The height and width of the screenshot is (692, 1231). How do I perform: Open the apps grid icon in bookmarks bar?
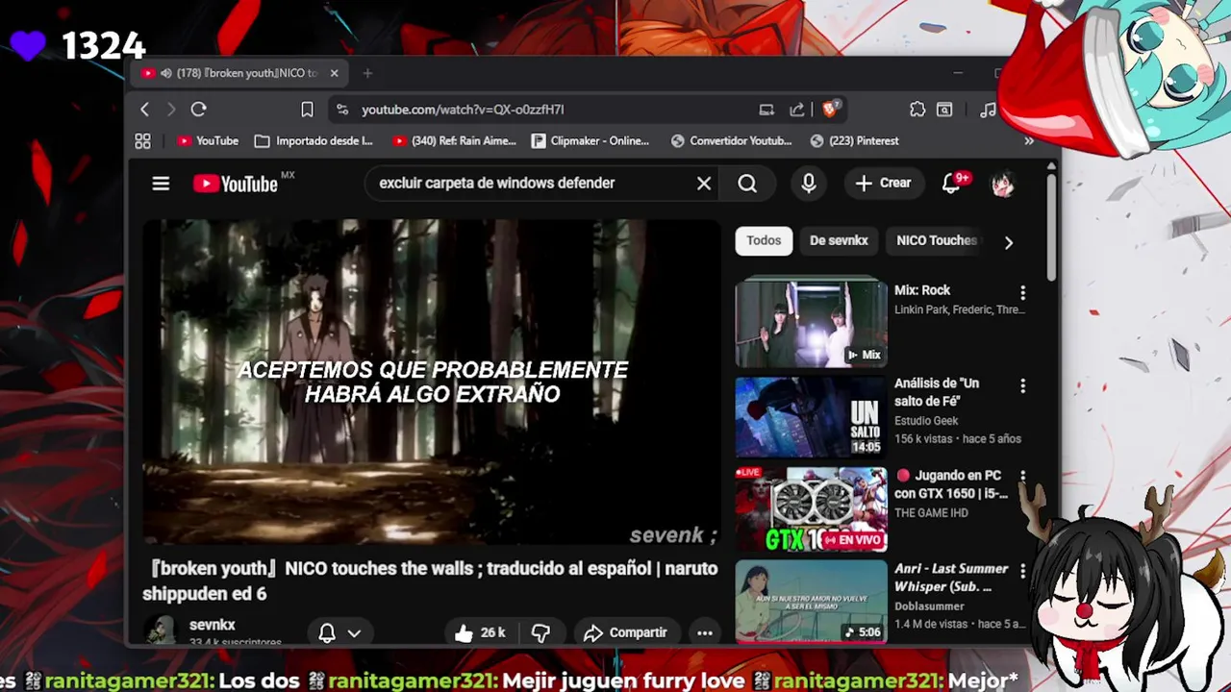pos(142,141)
